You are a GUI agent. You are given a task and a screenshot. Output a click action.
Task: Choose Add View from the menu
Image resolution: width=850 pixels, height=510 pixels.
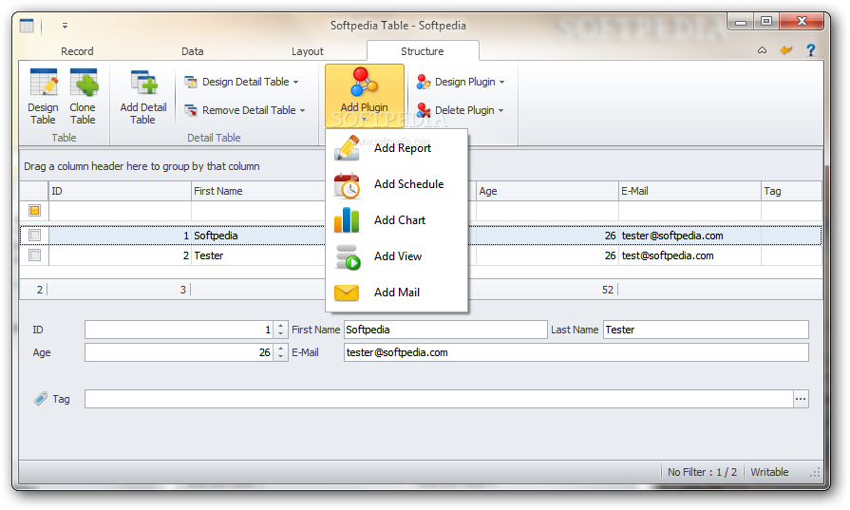pyautogui.click(x=396, y=256)
